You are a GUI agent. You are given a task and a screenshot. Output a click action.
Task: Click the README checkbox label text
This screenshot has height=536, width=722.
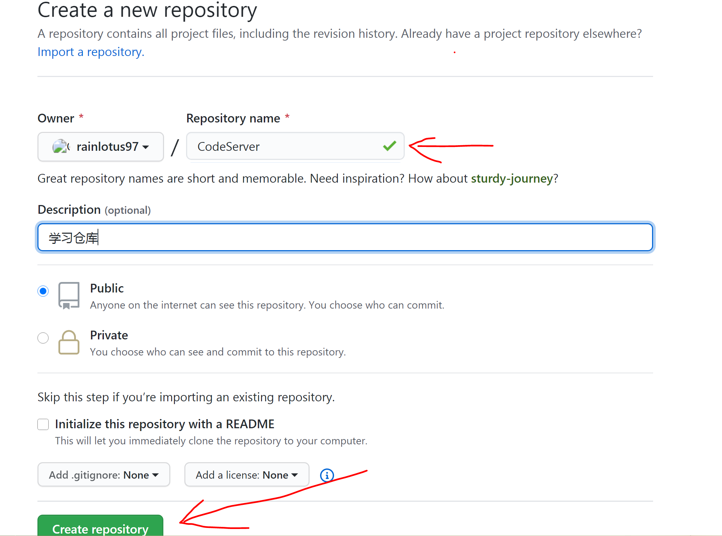point(164,424)
